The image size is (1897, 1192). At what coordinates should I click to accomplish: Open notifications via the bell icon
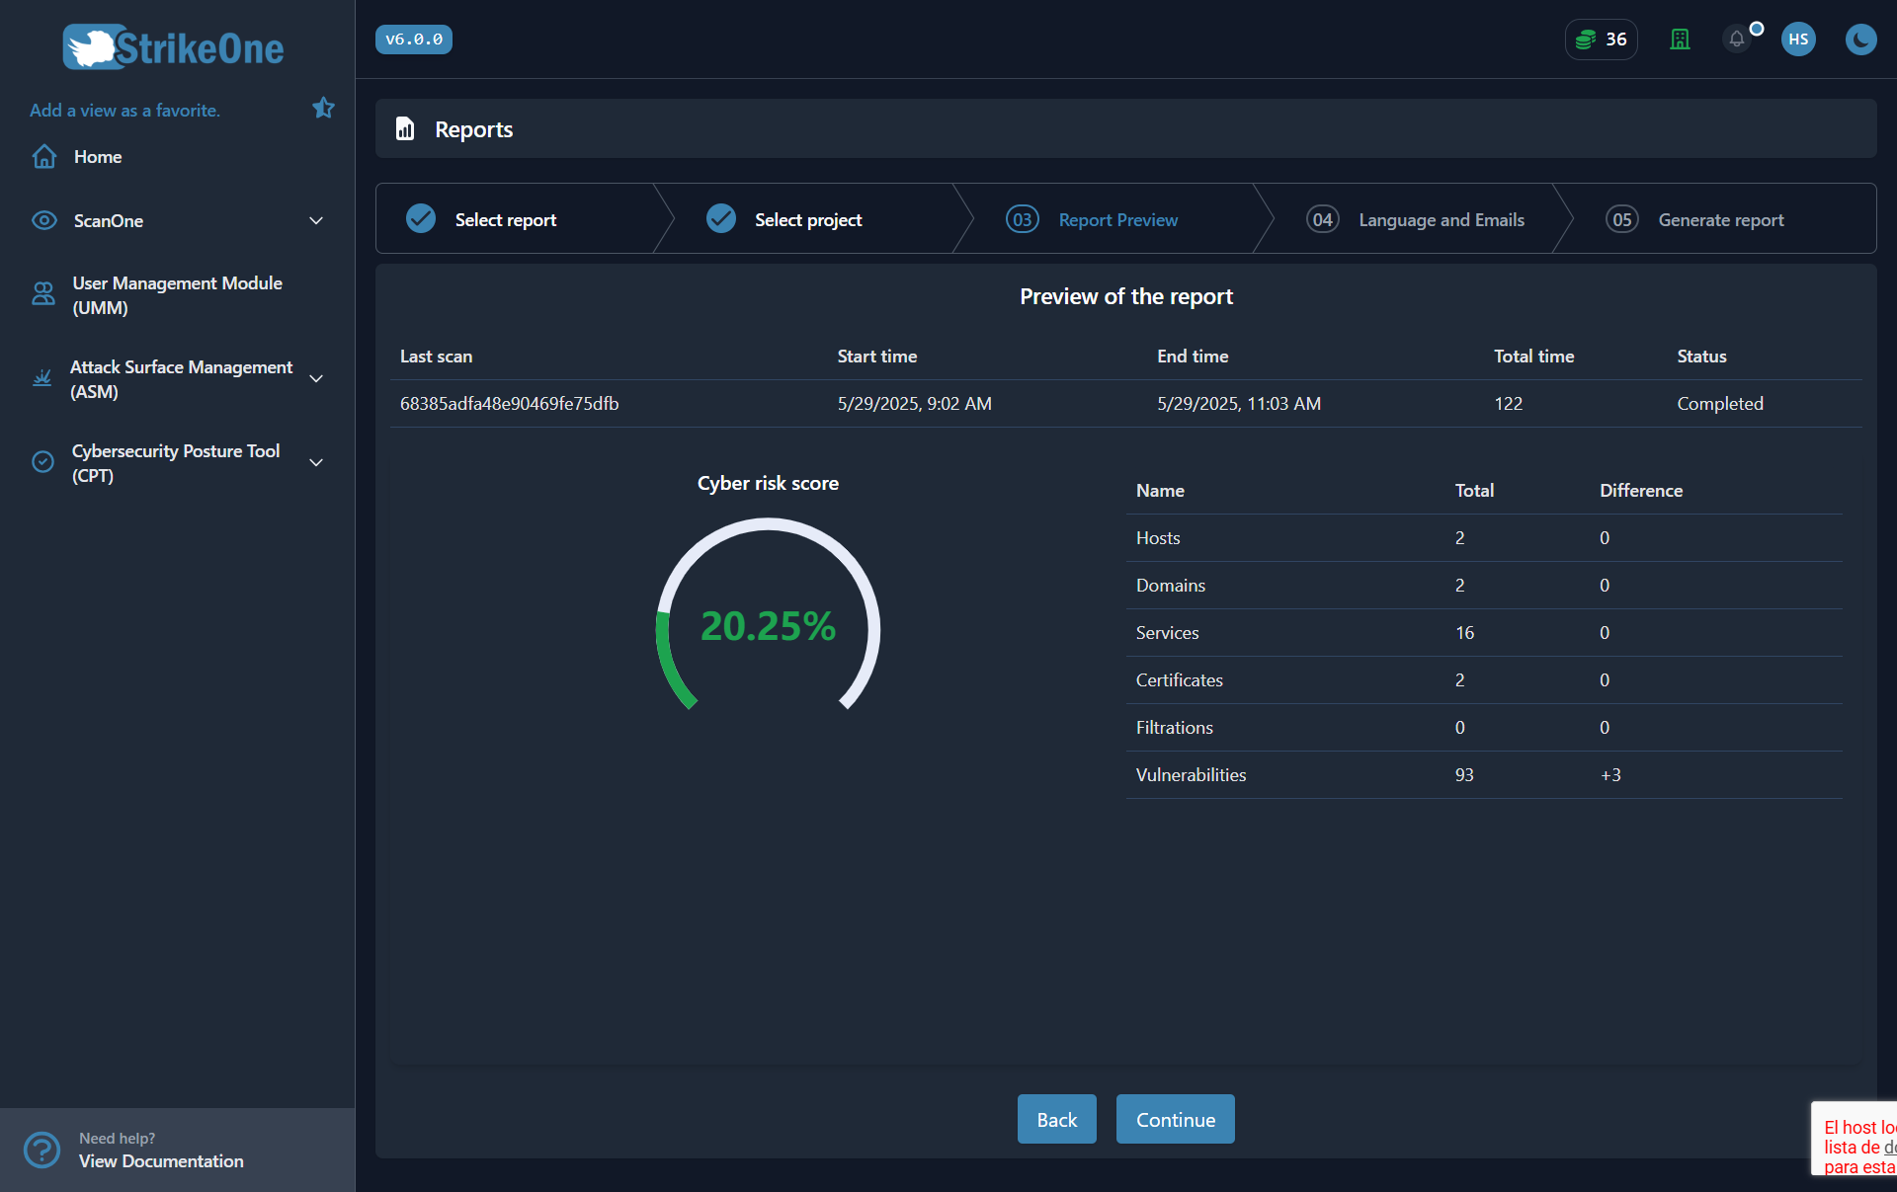(1737, 40)
